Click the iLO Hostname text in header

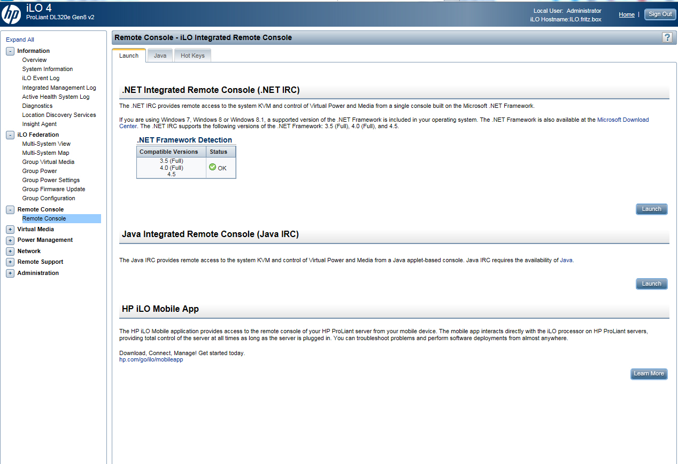point(566,19)
